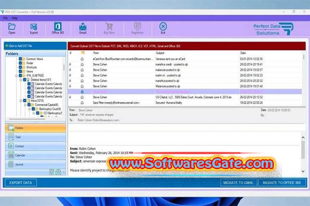The width and height of the screenshot is (310, 206).
Task: Collapse the Deleted Items(147) node
Action: pos(21,80)
